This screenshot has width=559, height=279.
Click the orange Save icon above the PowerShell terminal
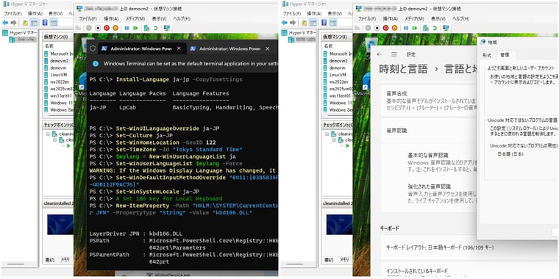coord(115,28)
